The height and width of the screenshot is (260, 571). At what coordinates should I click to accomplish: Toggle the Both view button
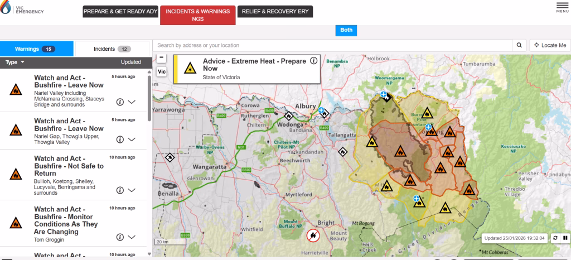[x=346, y=30]
